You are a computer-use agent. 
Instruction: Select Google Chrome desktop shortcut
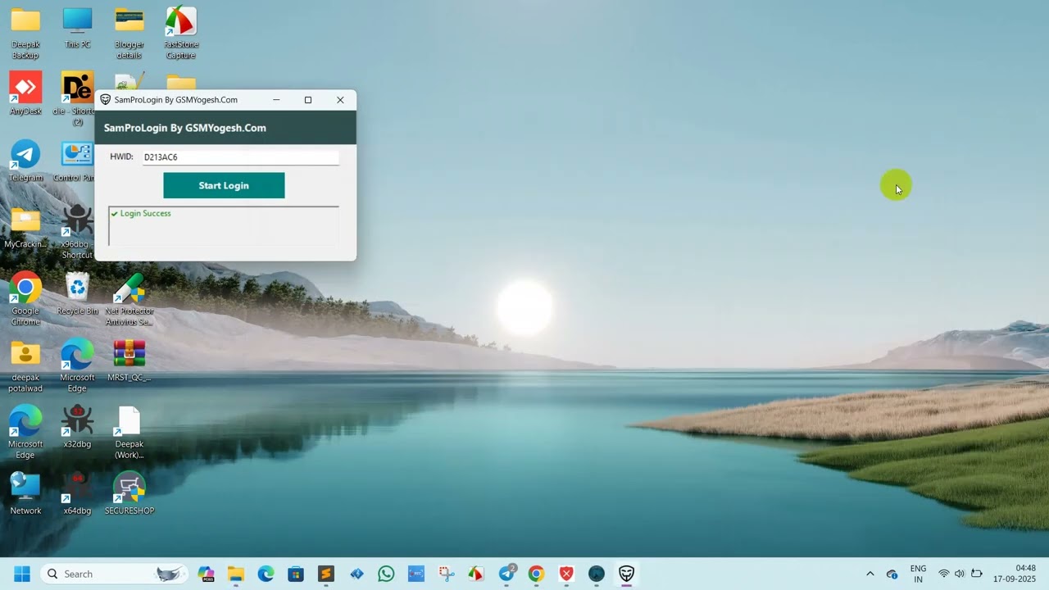point(25,298)
